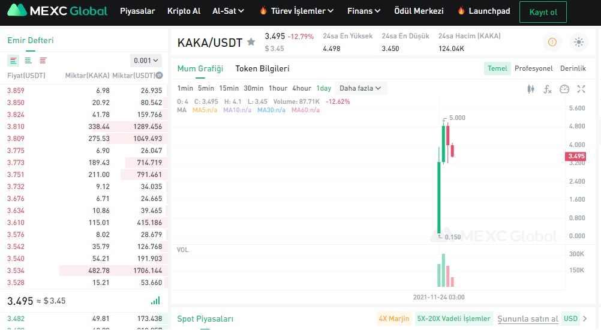Show sell orders only view icon
Screen dimensions: 601x330
click(43, 61)
